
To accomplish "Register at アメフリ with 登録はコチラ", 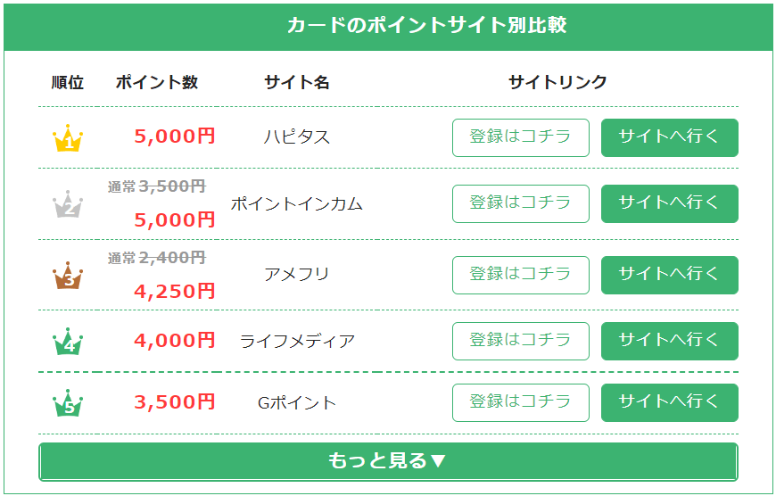I will (x=521, y=275).
